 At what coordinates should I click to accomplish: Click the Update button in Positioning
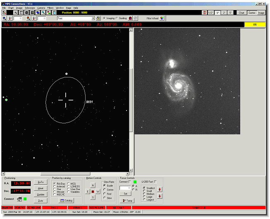(41, 195)
